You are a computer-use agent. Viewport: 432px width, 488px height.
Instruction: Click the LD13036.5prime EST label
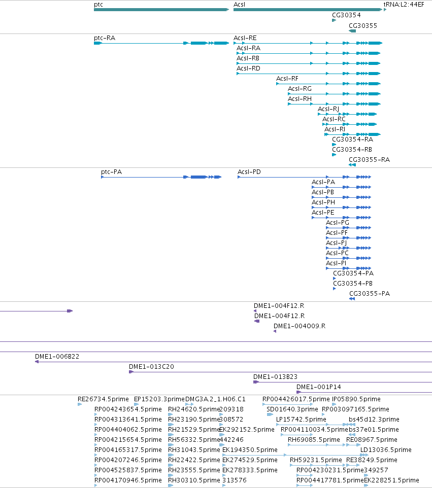386,450
